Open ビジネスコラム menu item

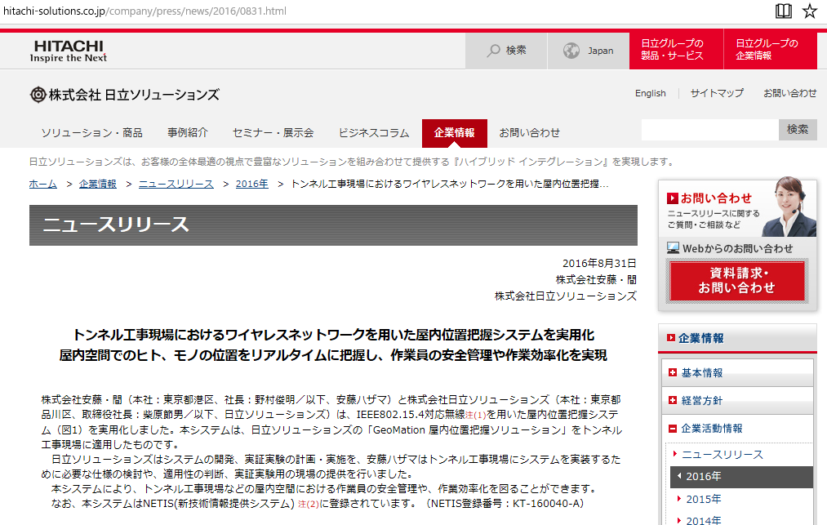(x=374, y=133)
